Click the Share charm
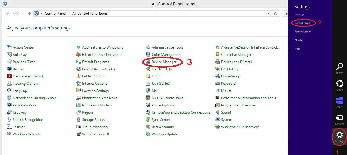The width and height of the screenshot is (347, 155). [339, 85]
